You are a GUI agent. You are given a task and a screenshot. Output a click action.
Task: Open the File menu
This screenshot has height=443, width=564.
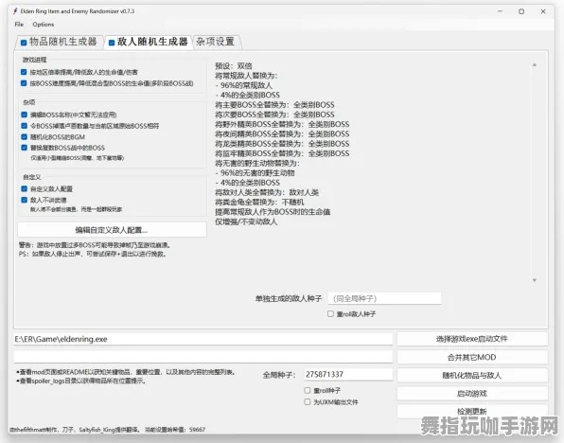click(x=19, y=24)
